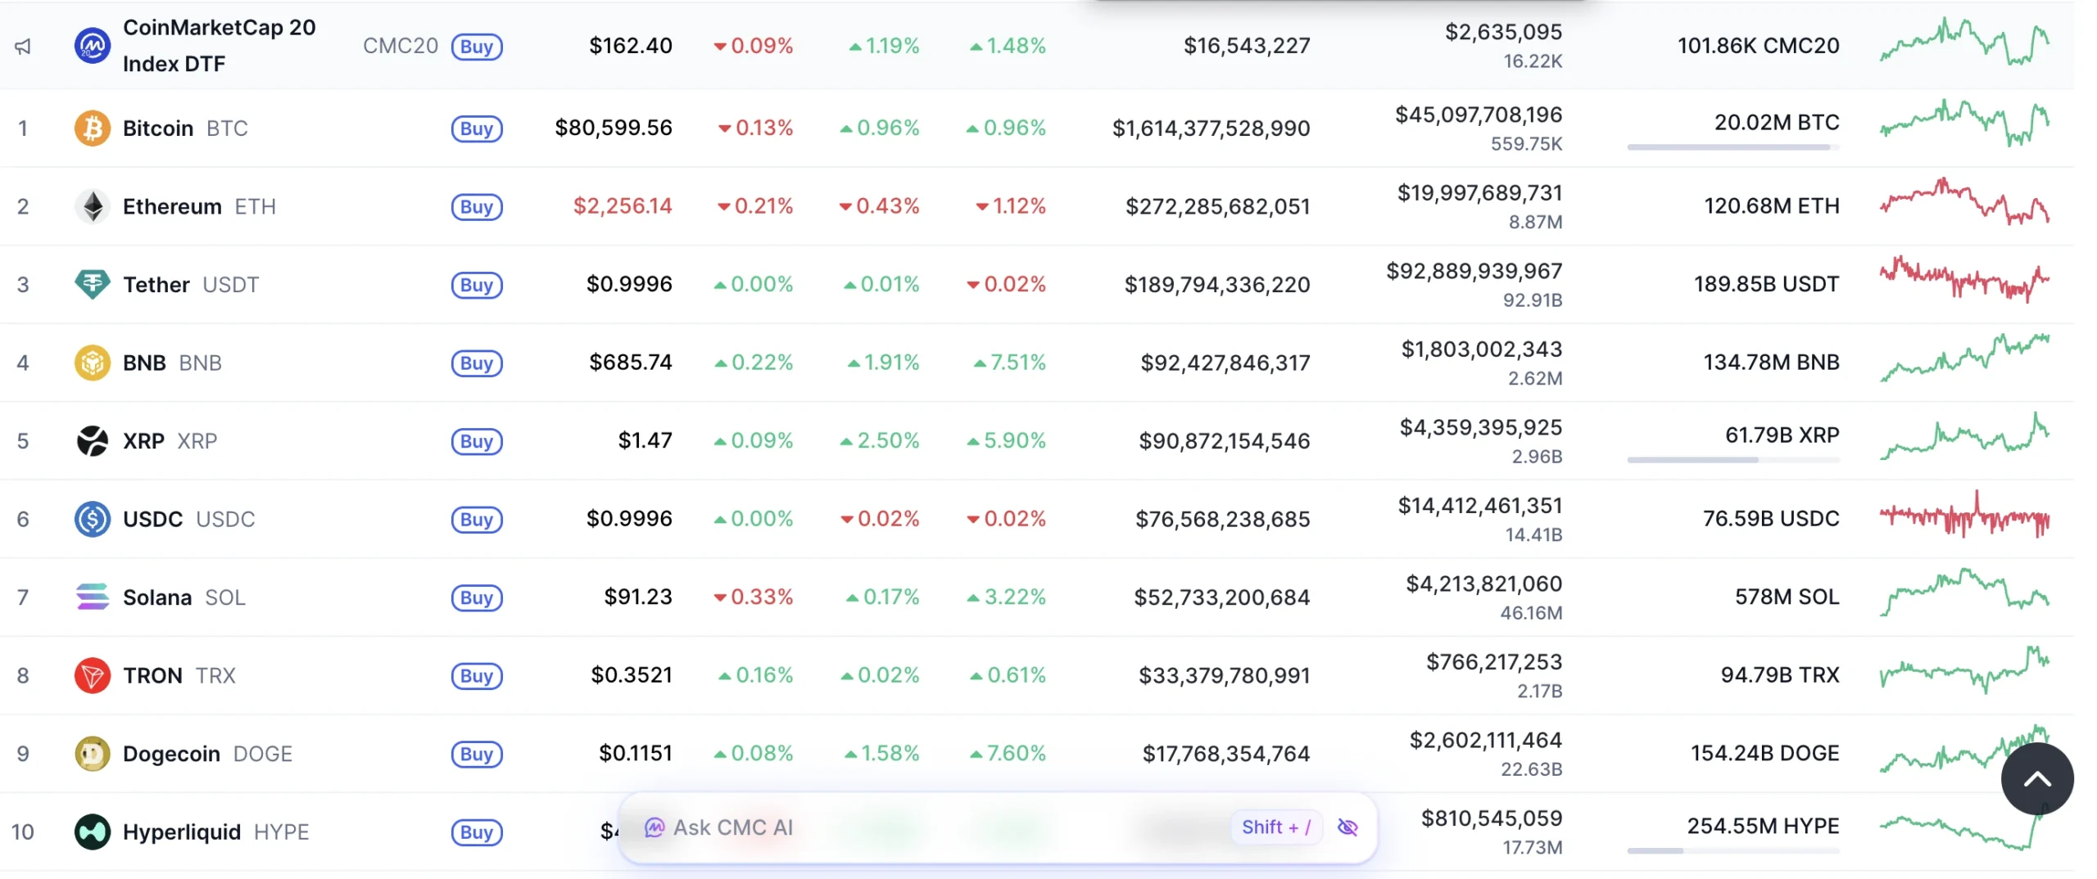2097x879 pixels.
Task: Click Buy button for Dogecoin
Action: pos(477,754)
